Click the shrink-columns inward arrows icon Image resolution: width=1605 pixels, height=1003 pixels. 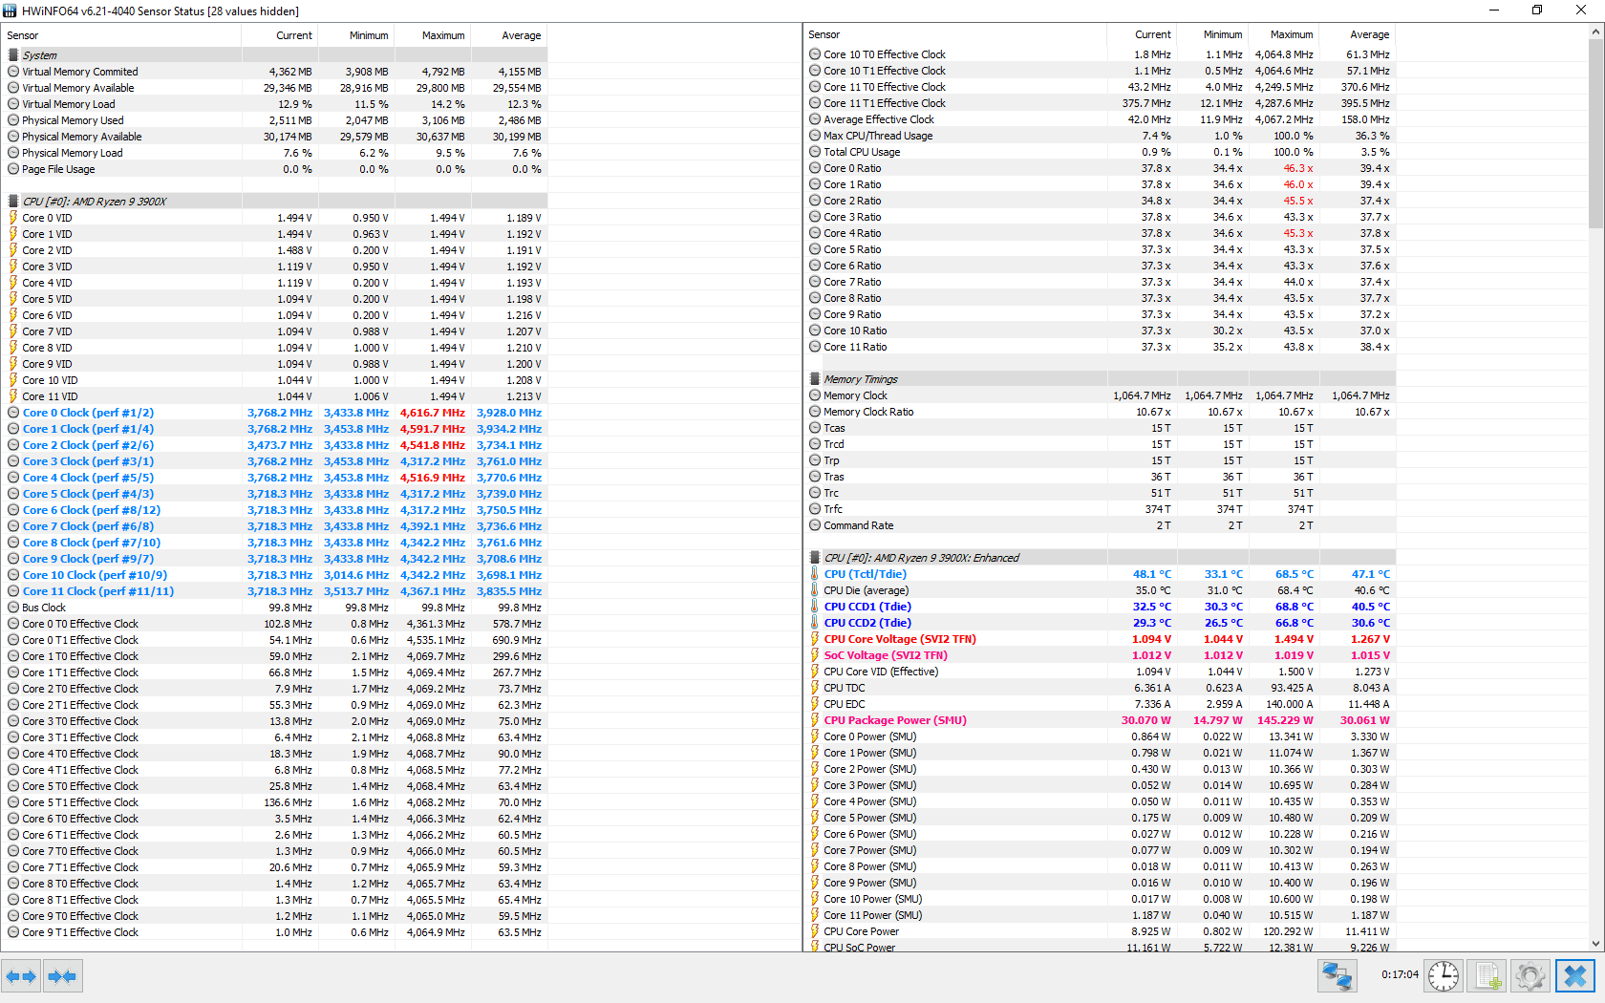(62, 976)
